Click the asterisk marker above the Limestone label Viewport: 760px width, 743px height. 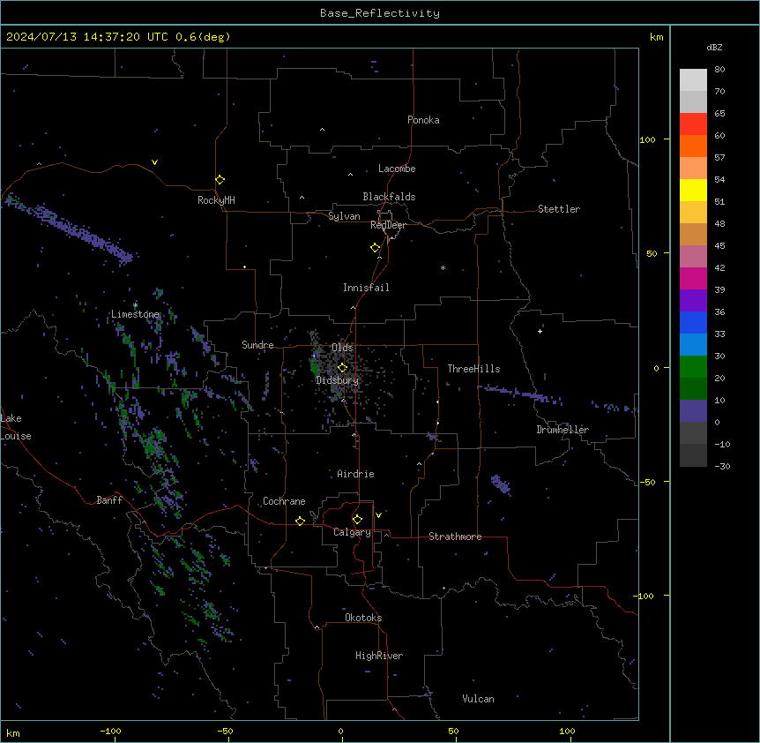[x=135, y=305]
